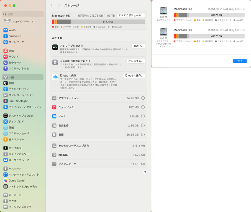
Task: Click the 検索 search field
Action: coord(23,14)
